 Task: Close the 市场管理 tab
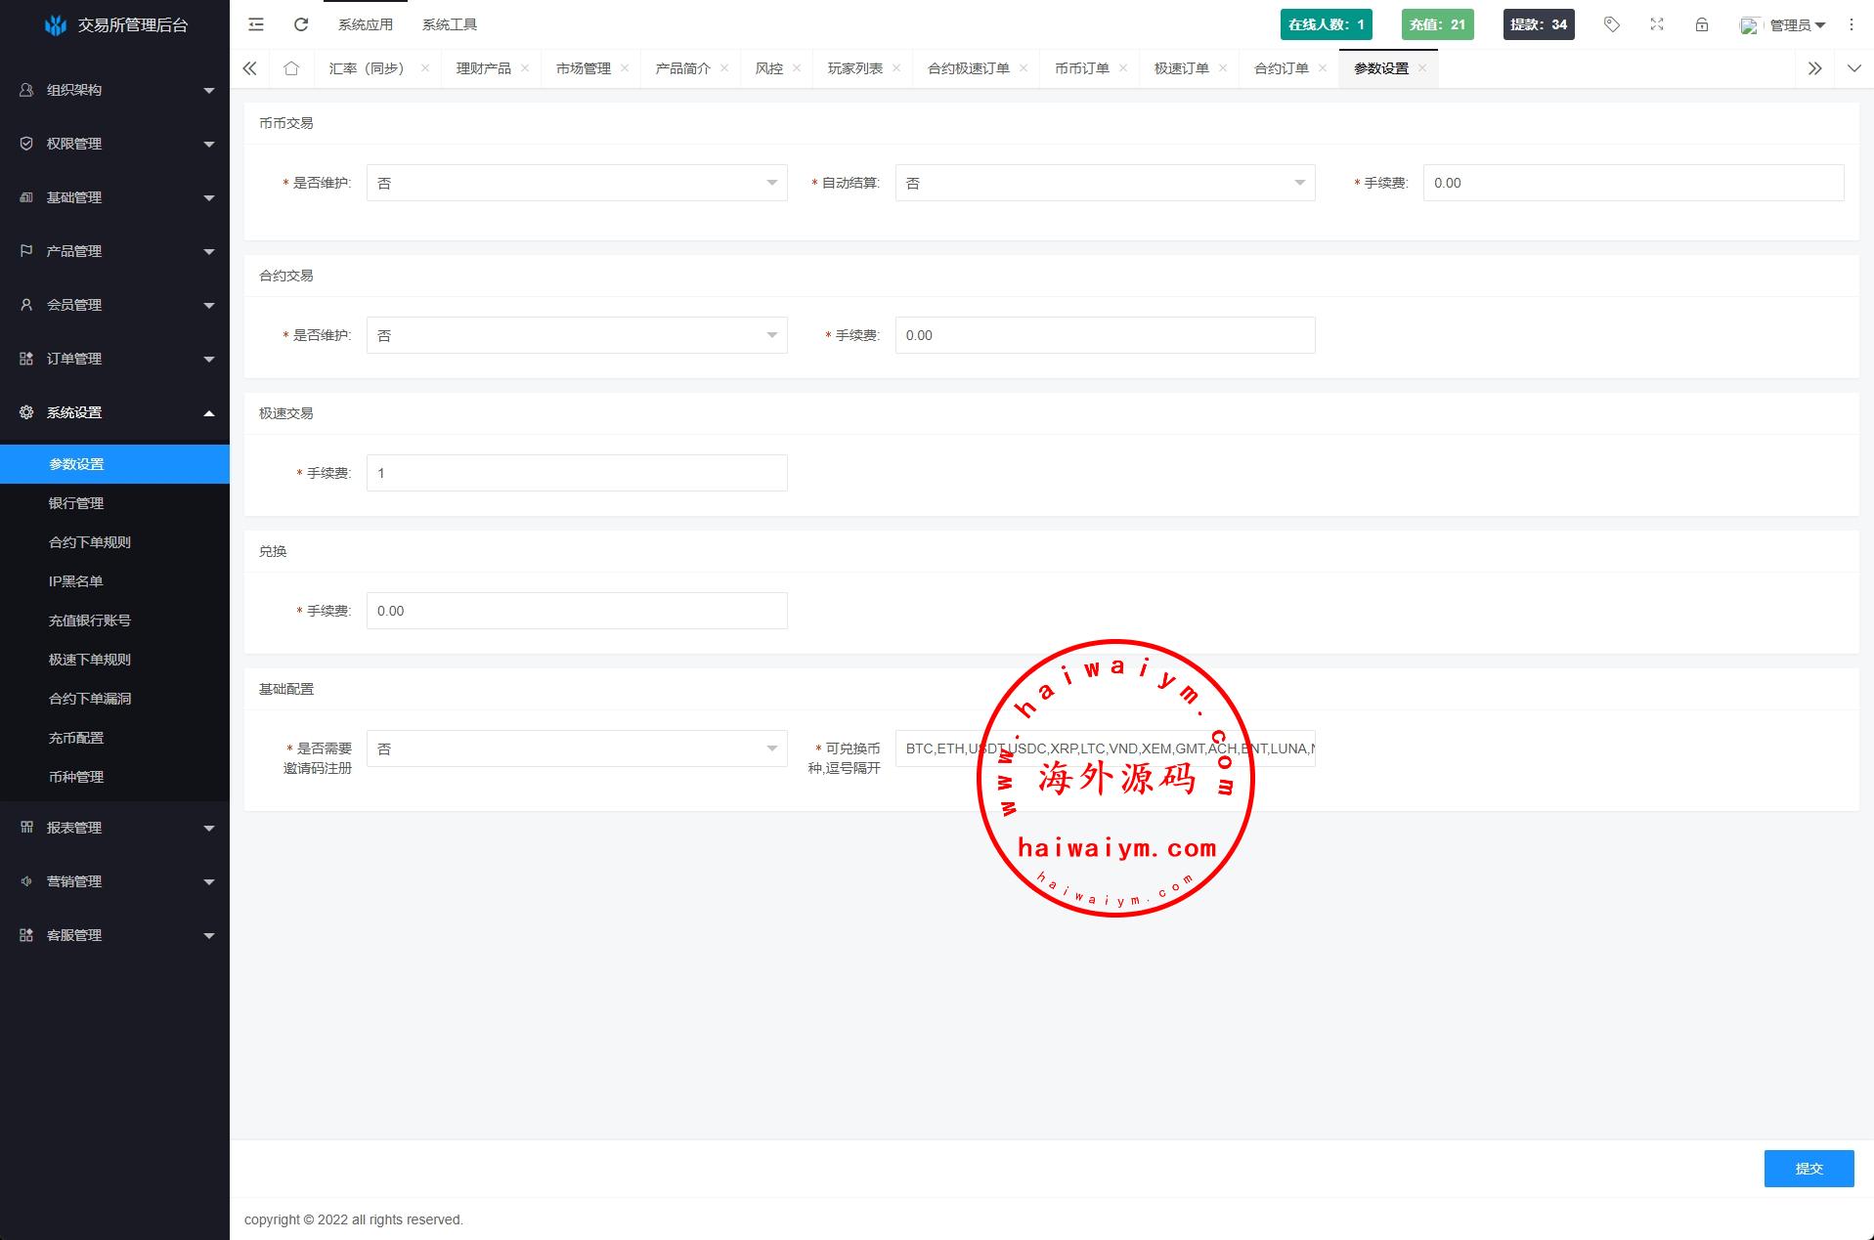tap(625, 68)
